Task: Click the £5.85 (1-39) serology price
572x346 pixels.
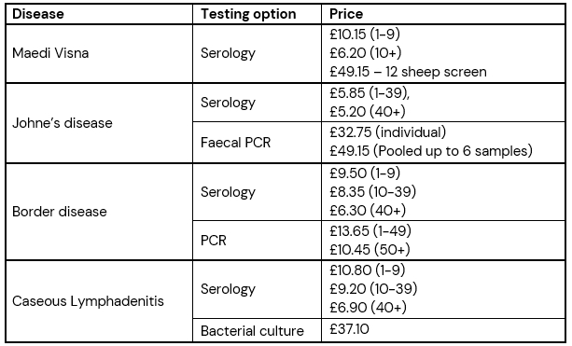Action: [370, 93]
